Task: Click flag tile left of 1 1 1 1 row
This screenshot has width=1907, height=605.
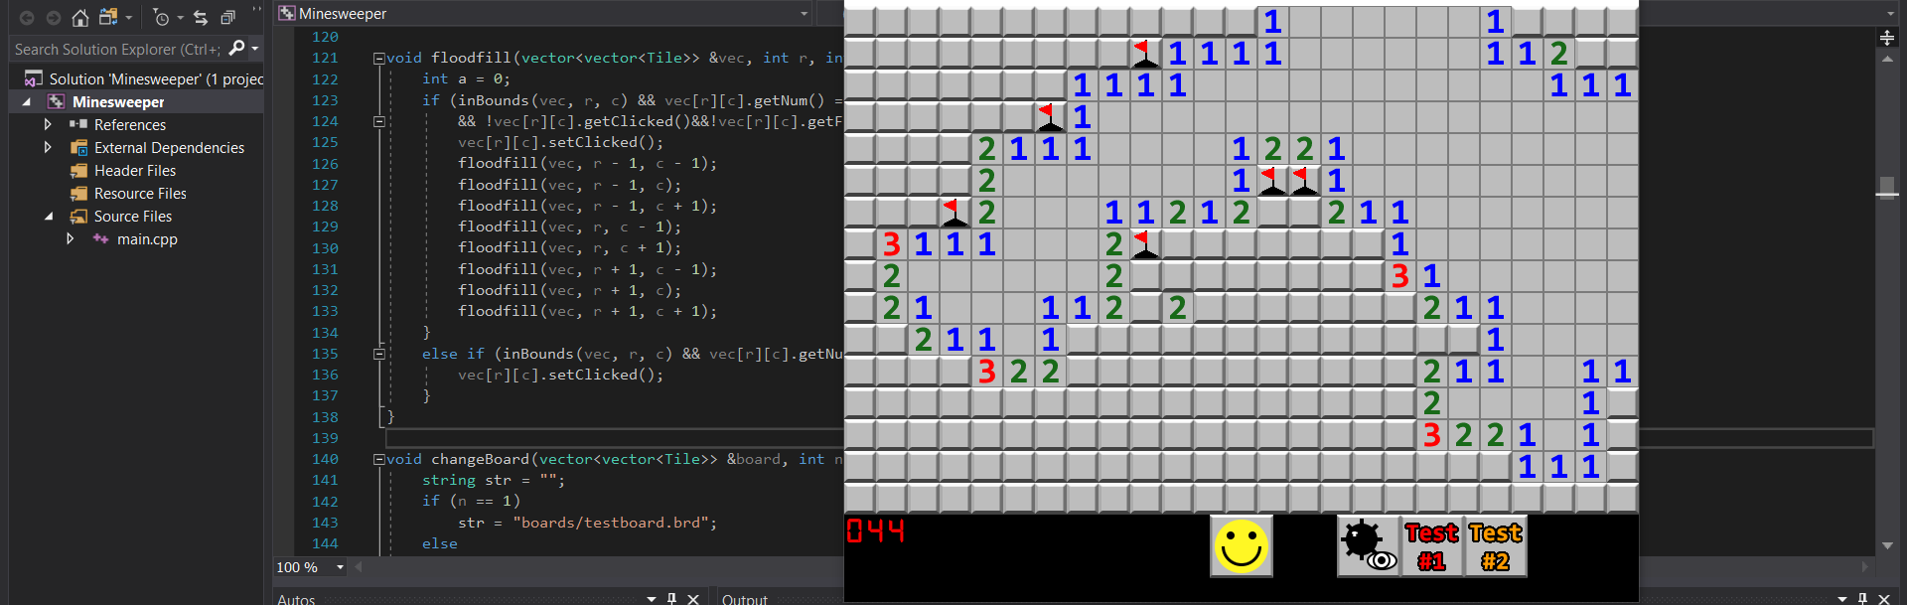Action: (x=1145, y=53)
